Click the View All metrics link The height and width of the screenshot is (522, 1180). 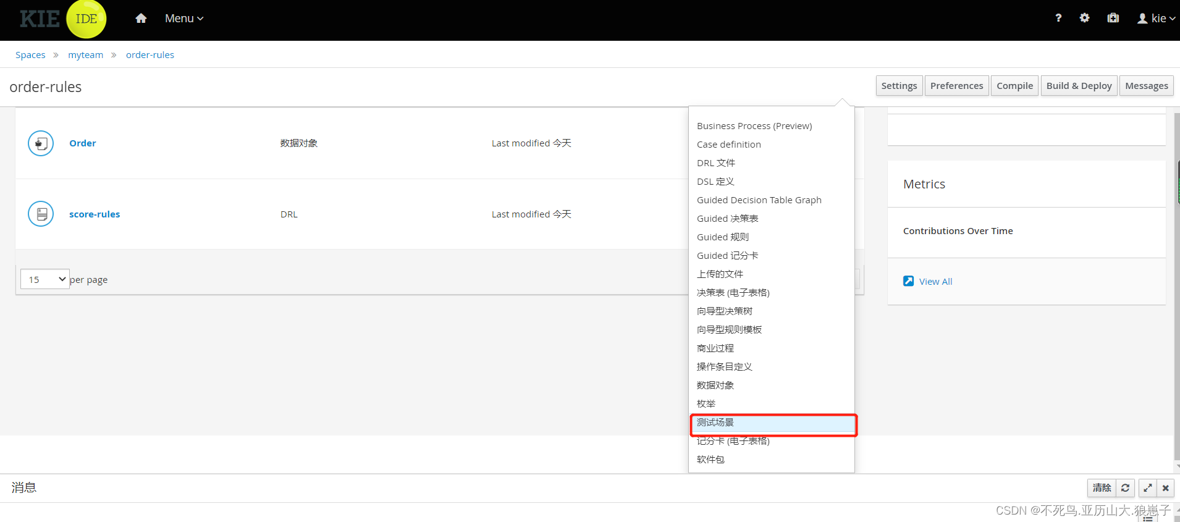click(935, 282)
